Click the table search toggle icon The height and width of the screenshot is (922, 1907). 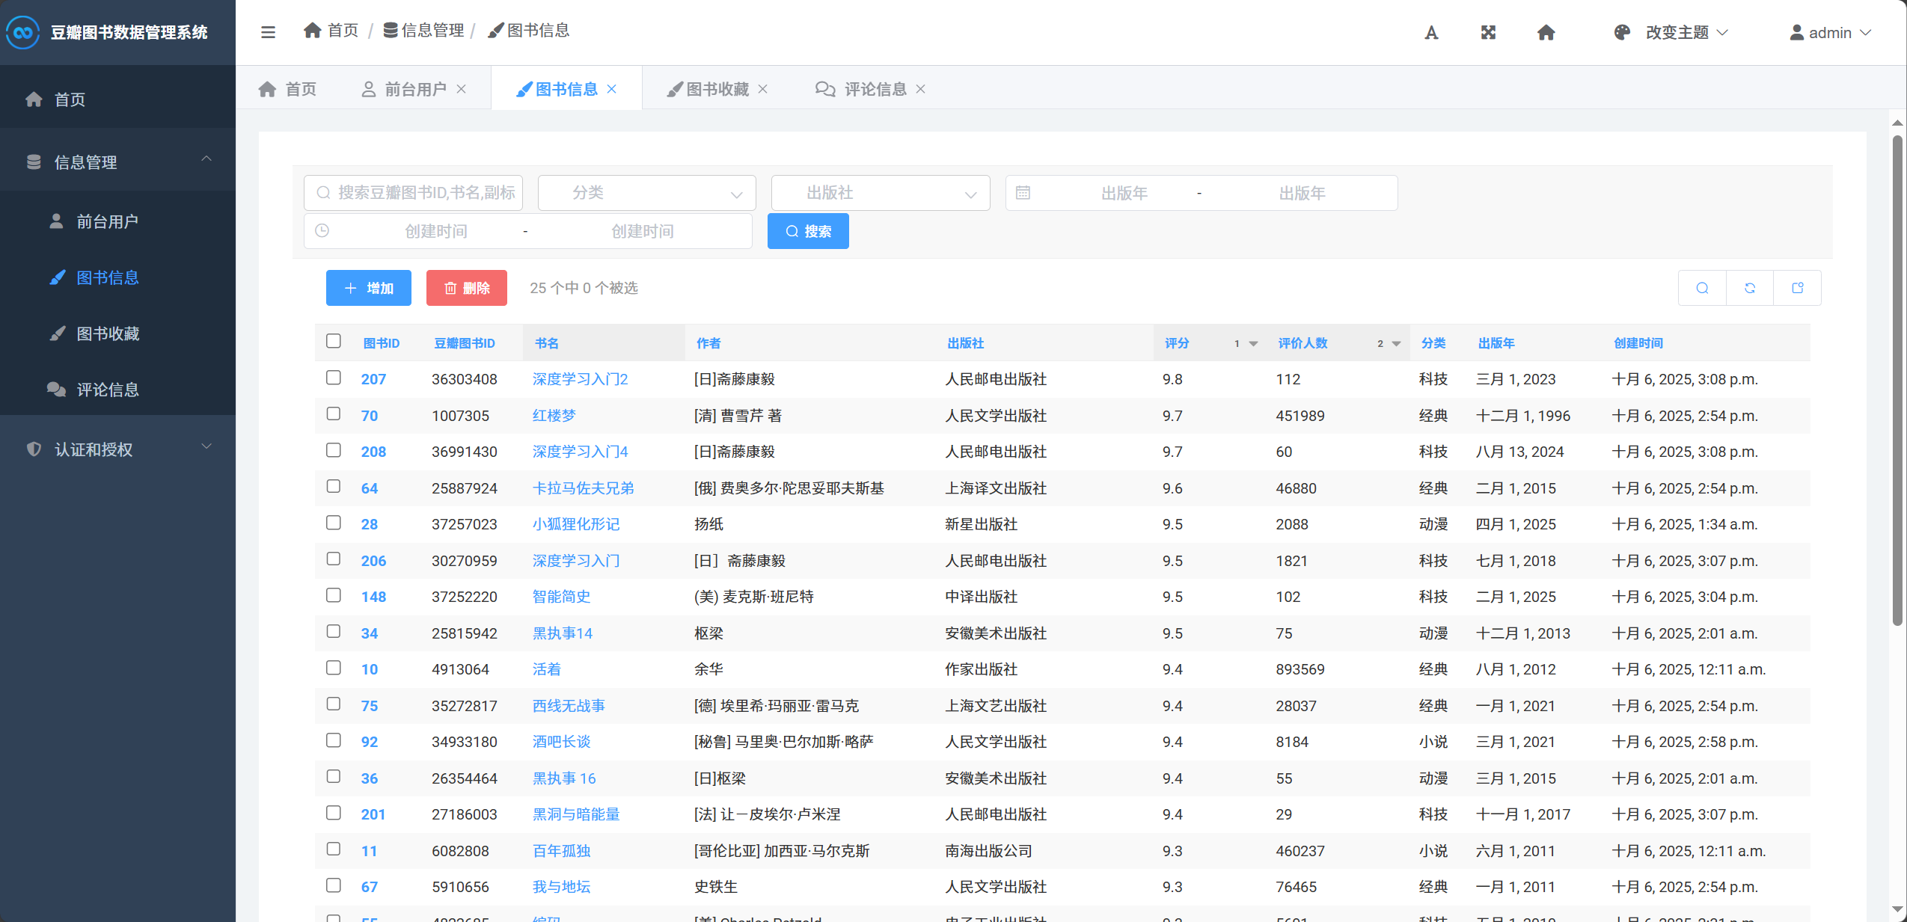[1702, 288]
